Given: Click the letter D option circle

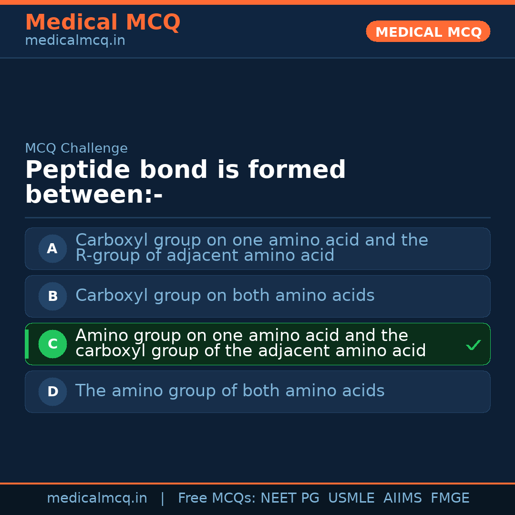Looking at the screenshot, I should point(52,391).
